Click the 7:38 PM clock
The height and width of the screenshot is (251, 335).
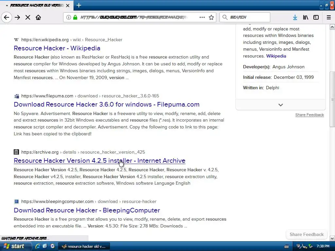click(x=323, y=246)
